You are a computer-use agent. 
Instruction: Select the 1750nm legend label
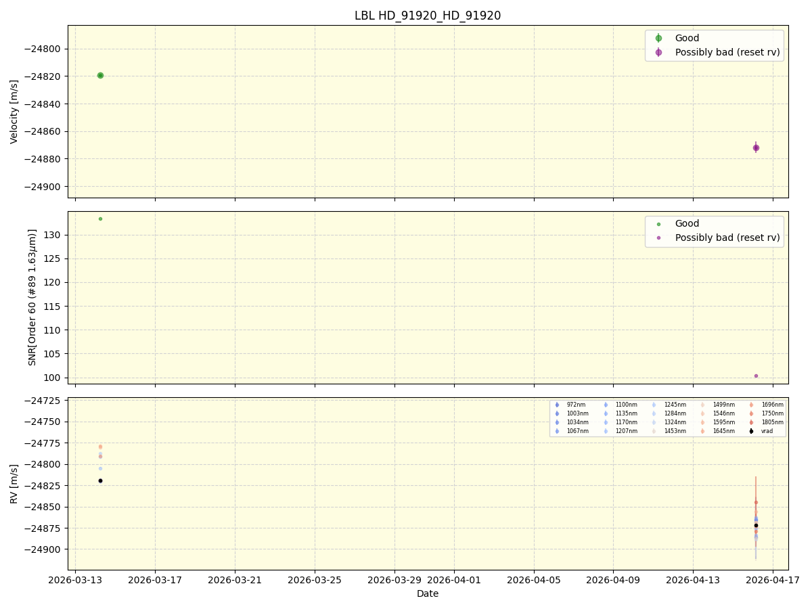(x=772, y=413)
